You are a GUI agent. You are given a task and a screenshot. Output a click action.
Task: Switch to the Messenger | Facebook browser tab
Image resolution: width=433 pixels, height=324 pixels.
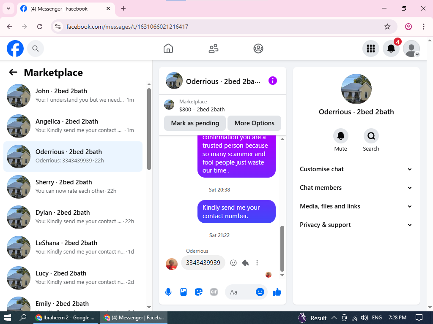point(65,9)
